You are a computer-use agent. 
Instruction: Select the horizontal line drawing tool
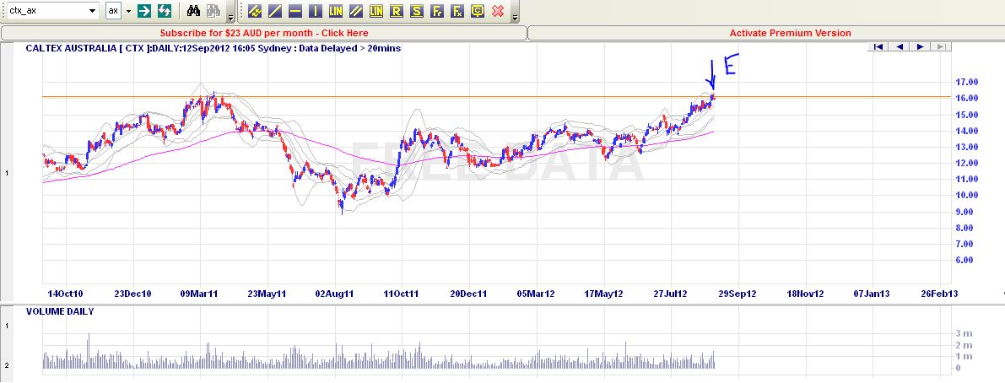(294, 11)
